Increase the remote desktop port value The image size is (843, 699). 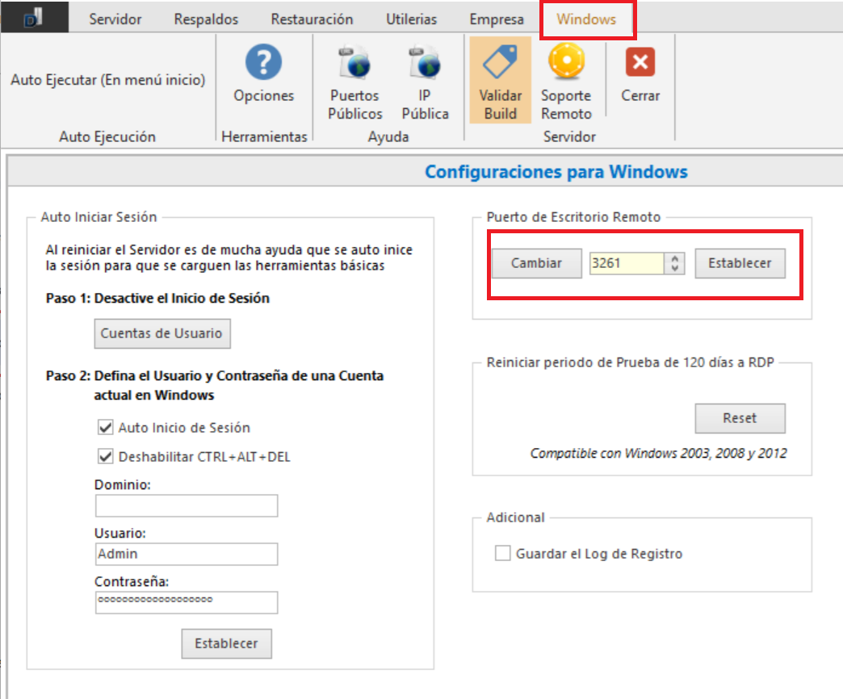coord(677,258)
